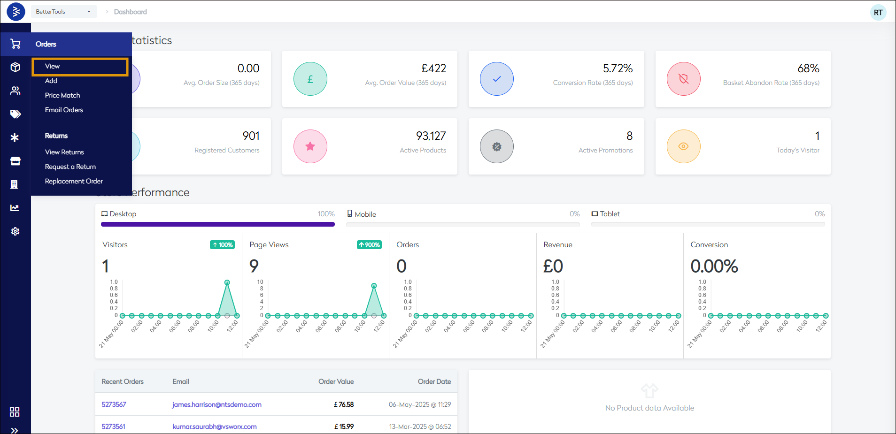Open the settings gear icon in sidebar
Screen dimensions: 896x434
click(15, 231)
